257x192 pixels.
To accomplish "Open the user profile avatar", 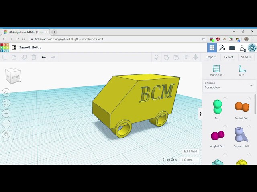I will tap(252, 48).
